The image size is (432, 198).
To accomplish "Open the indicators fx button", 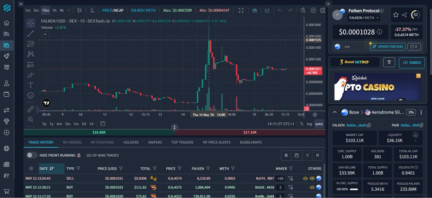I will (93, 10).
